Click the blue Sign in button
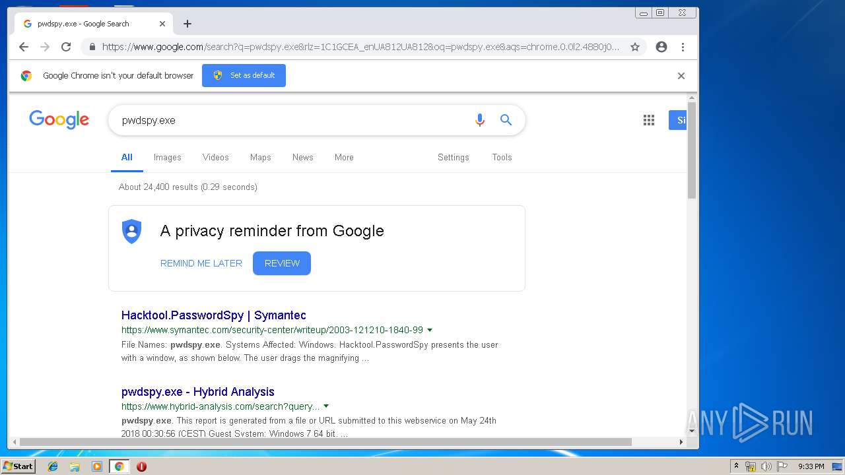Screen dimensions: 845x475 click(x=677, y=120)
